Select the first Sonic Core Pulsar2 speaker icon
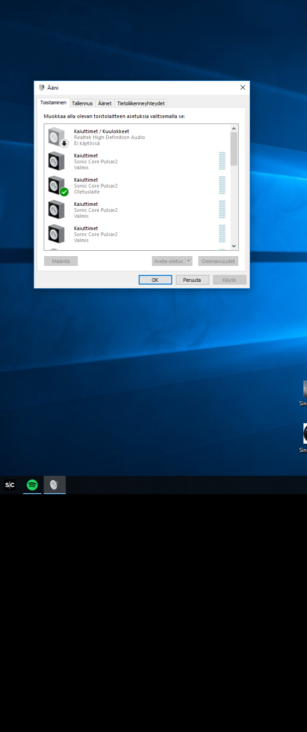 coord(57,161)
